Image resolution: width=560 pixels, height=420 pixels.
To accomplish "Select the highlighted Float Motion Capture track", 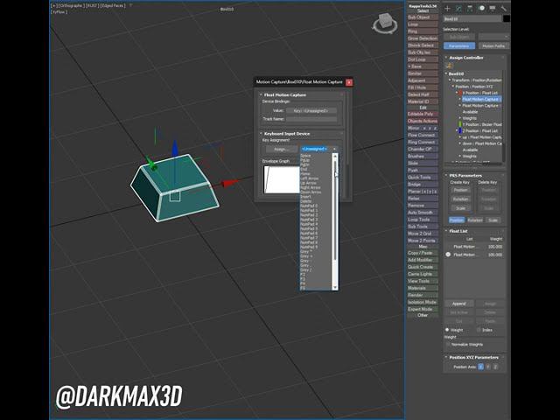I will coord(482,99).
